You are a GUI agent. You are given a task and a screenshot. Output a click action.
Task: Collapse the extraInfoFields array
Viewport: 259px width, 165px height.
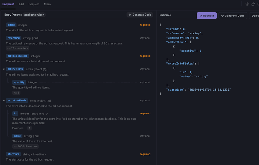[x=4, y=101]
